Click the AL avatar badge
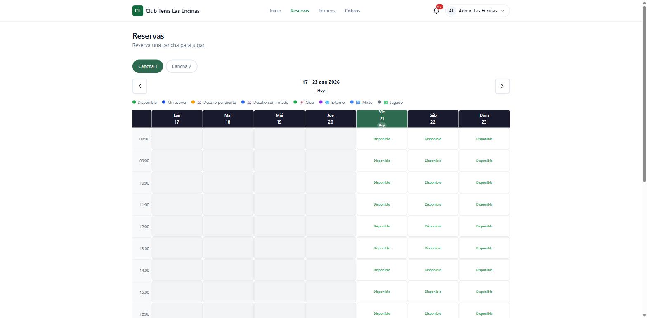647x318 pixels. point(451,11)
